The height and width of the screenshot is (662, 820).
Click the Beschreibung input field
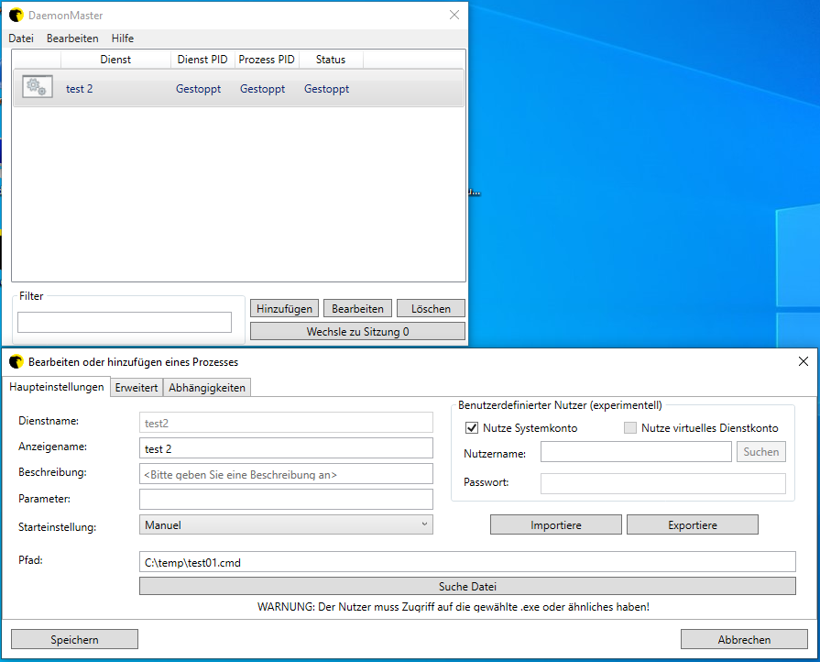coord(286,474)
